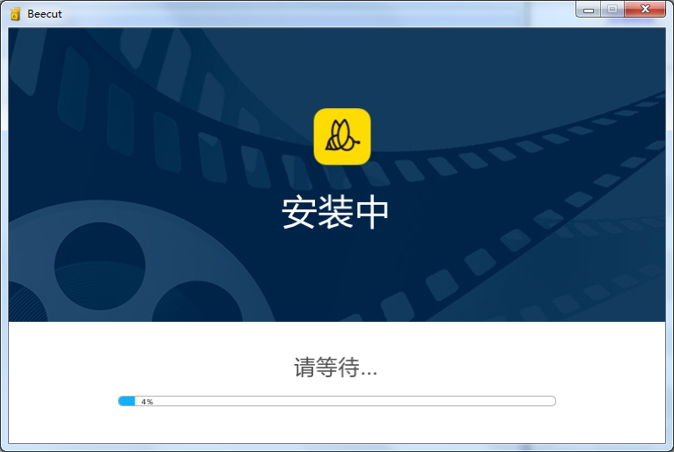Click the '安装中' installing heading
Screen dimensions: 674x452
[335, 213]
